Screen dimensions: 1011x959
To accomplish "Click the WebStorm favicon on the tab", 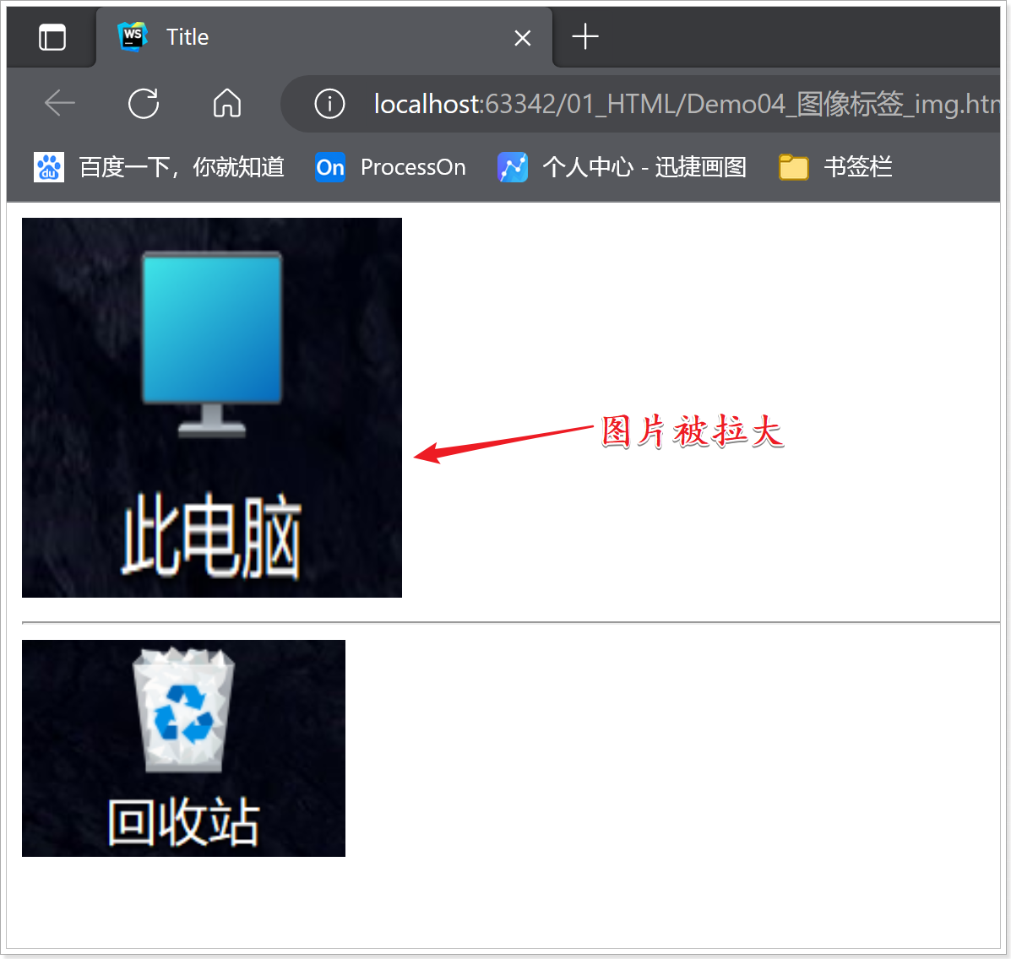I will [x=133, y=37].
